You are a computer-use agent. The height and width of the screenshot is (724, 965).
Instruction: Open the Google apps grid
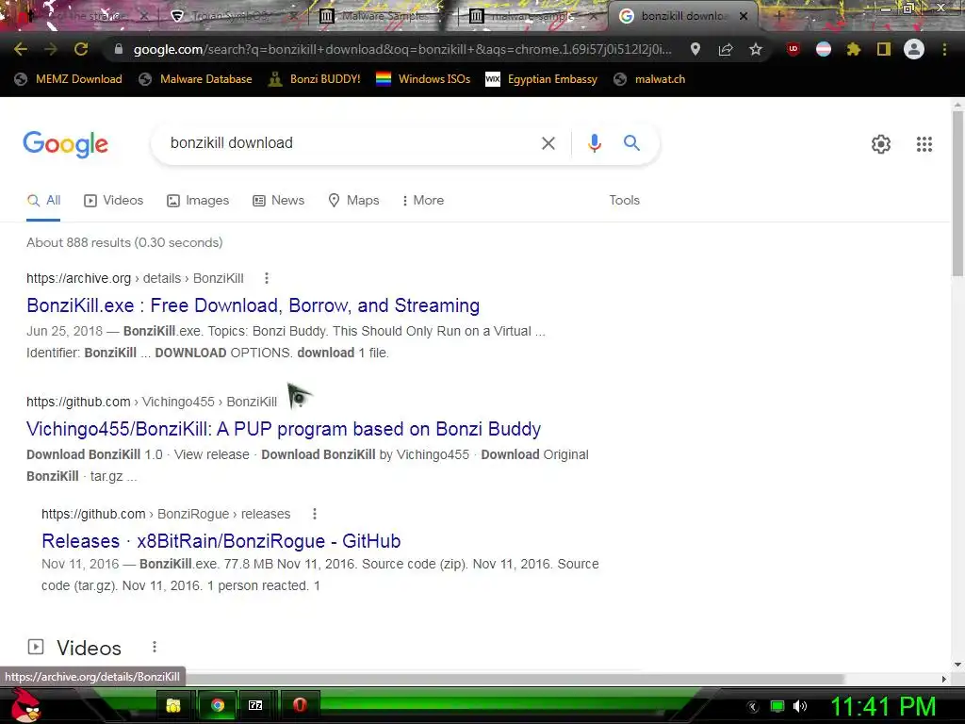924,144
